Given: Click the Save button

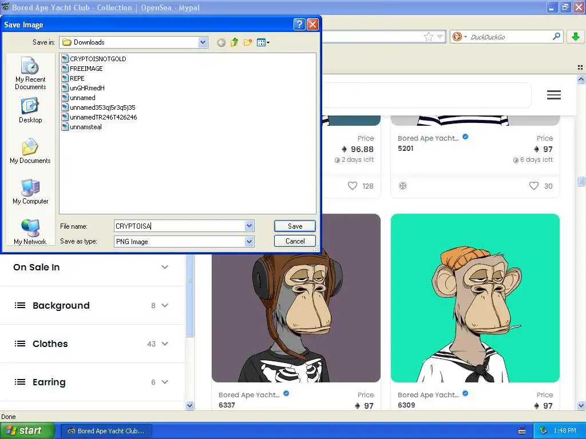Looking at the screenshot, I should click(x=295, y=226).
